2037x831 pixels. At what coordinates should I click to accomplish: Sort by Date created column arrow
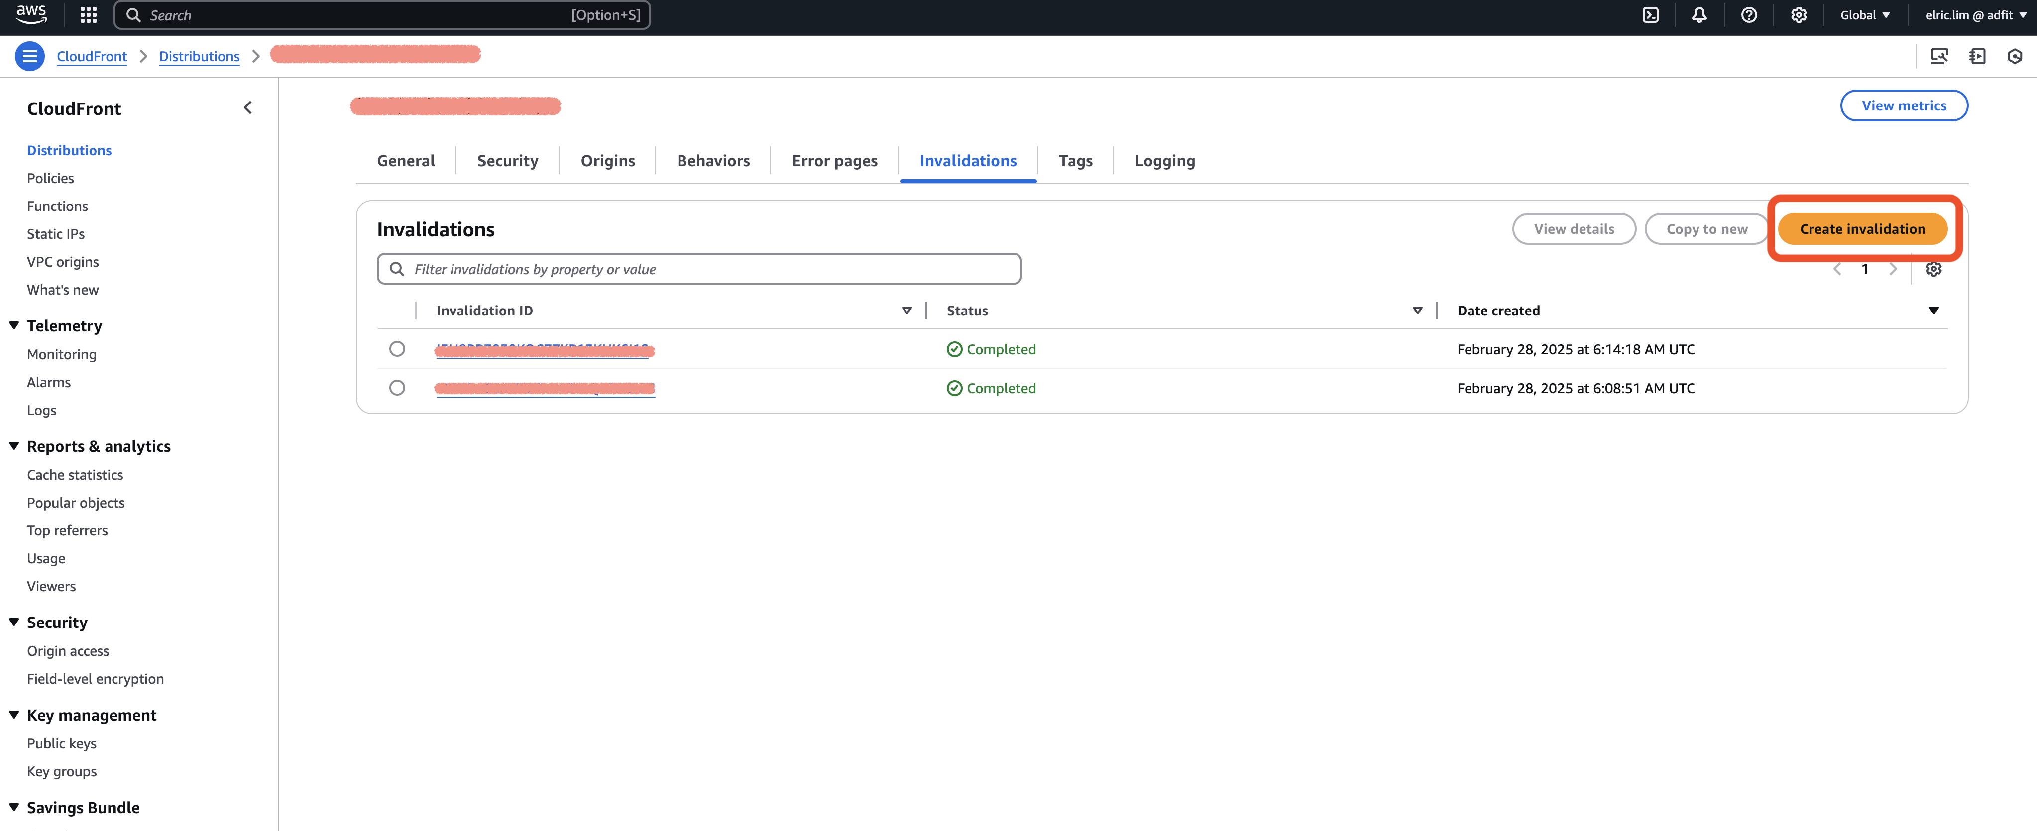[x=1933, y=311]
